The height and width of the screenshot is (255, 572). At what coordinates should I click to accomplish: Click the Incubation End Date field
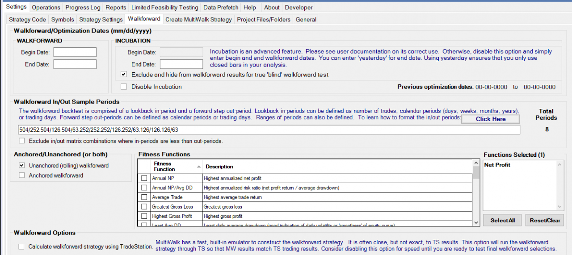(x=181, y=64)
